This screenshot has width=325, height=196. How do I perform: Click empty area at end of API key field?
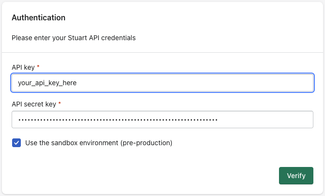pyautogui.click(x=195, y=83)
